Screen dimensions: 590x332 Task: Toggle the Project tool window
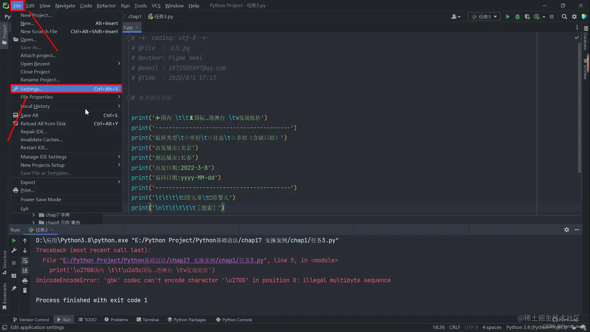[x=4, y=34]
